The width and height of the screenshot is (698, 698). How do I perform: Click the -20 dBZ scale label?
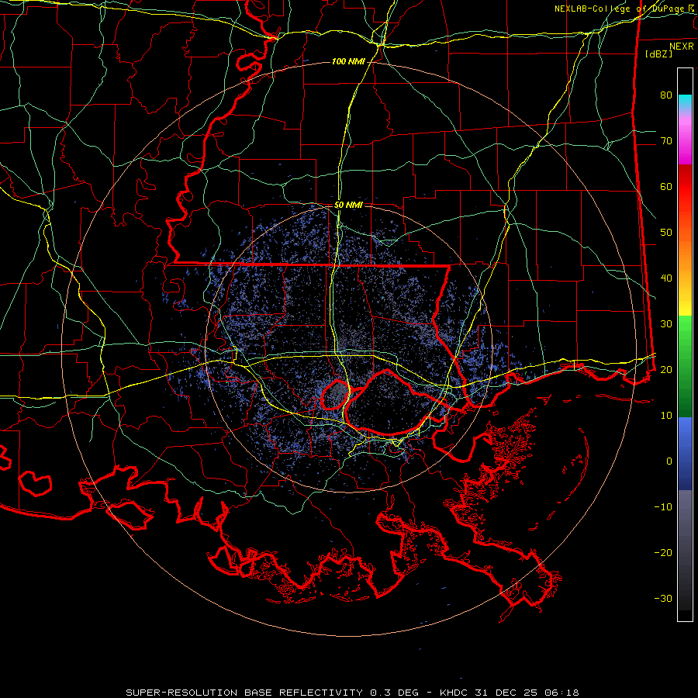663,552
